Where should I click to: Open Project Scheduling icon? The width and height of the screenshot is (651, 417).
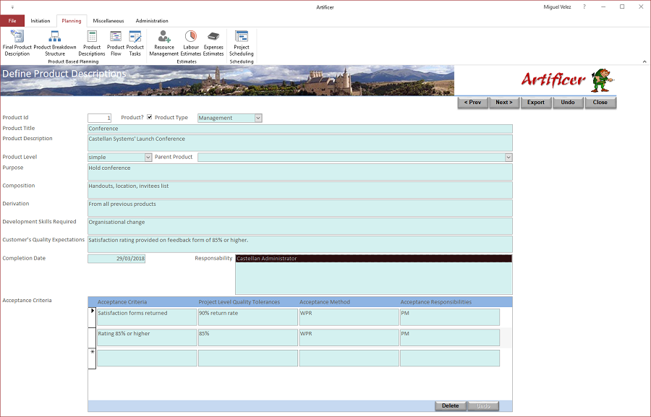click(241, 43)
